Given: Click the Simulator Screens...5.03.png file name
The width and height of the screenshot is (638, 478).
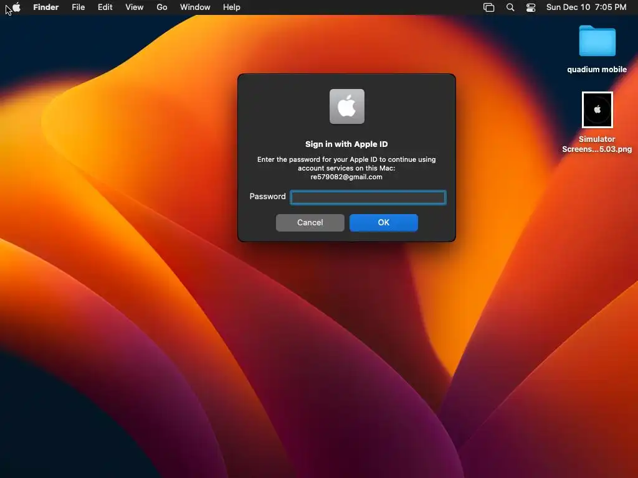Looking at the screenshot, I should coord(597,144).
